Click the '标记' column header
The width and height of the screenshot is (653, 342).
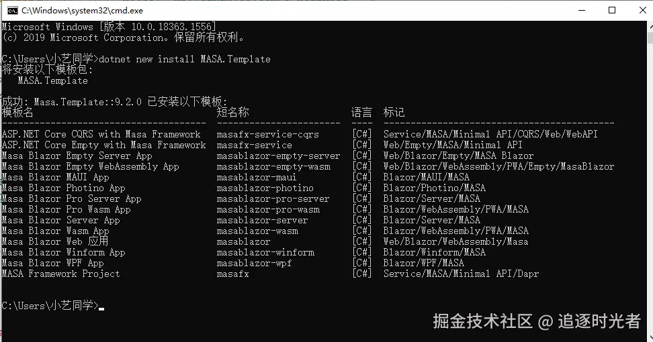(x=394, y=112)
